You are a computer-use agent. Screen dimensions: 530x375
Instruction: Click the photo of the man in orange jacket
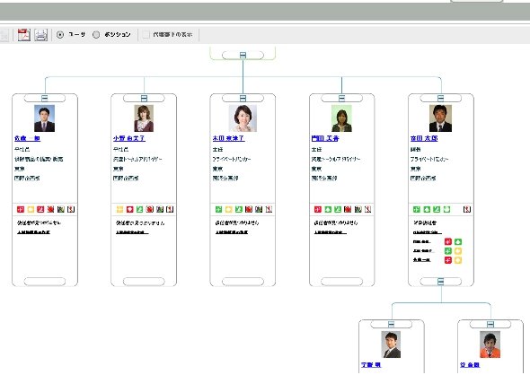pos(490,344)
